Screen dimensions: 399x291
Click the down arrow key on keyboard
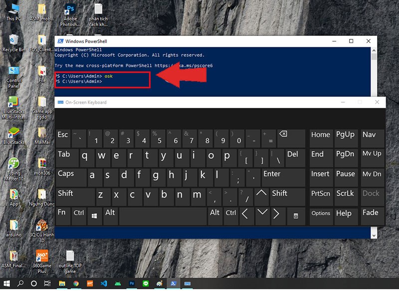tap(262, 216)
